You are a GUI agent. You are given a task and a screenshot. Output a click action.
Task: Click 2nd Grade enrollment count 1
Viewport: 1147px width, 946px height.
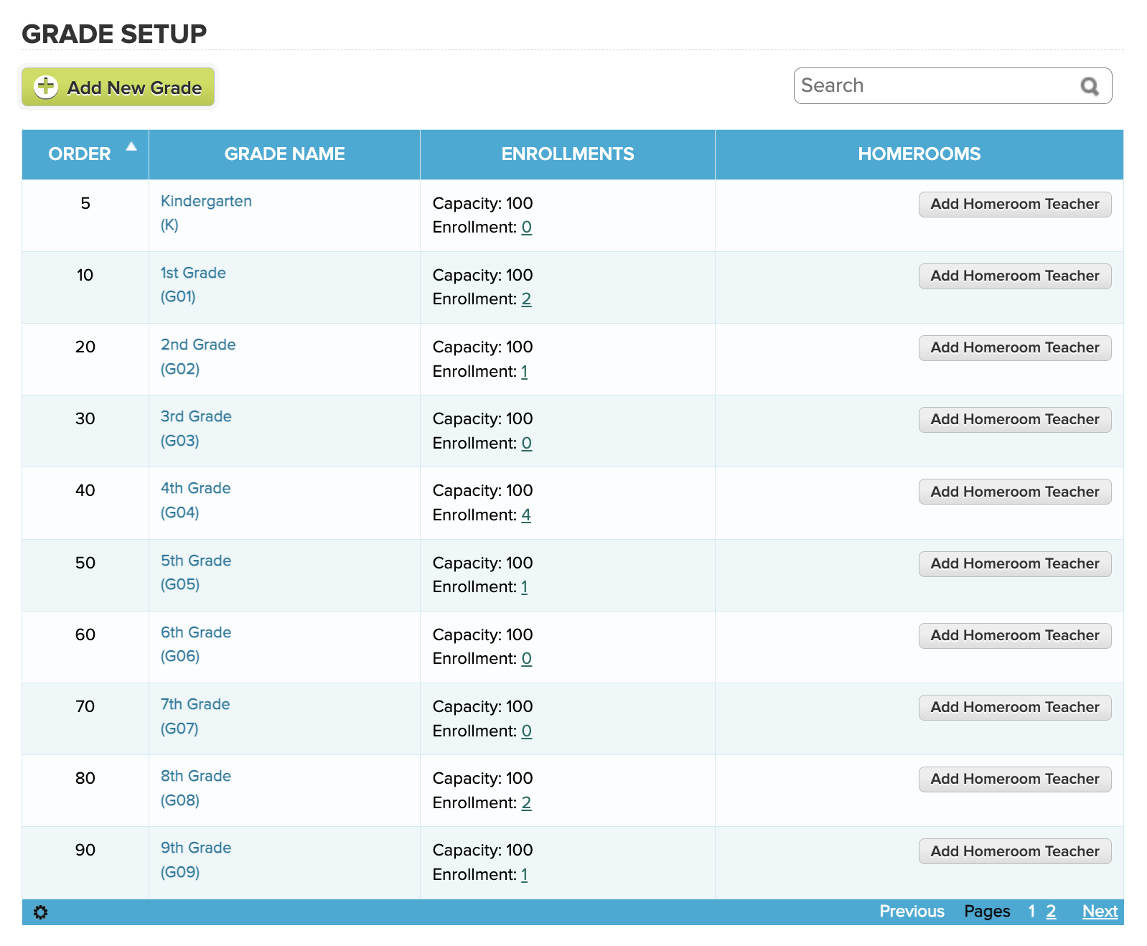525,371
